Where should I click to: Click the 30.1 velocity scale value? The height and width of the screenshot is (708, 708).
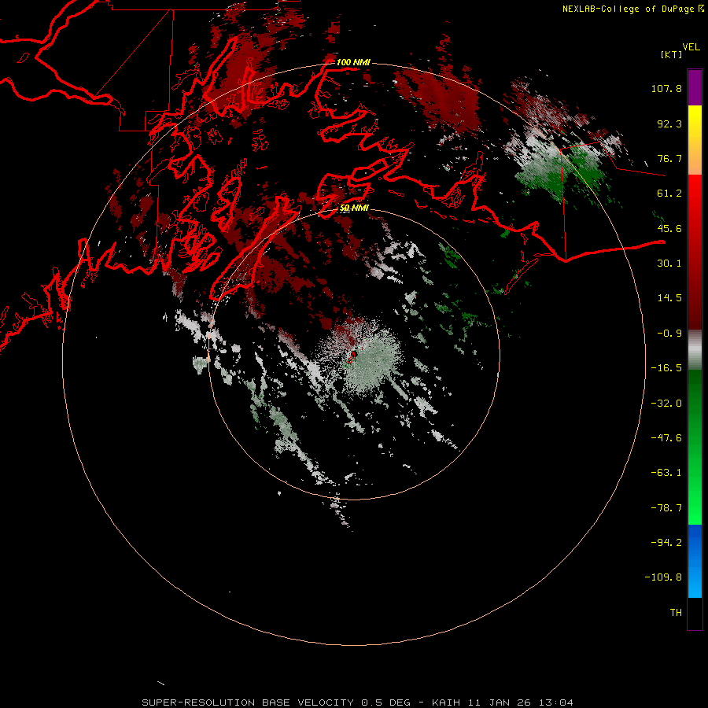point(669,264)
